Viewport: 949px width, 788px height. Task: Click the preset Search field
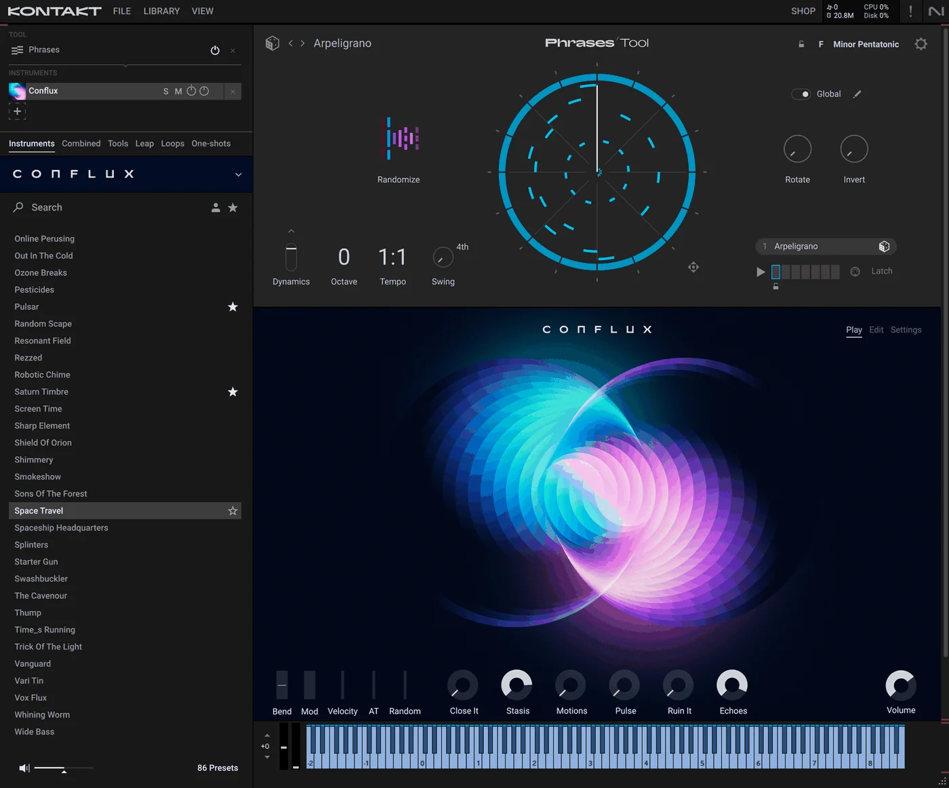108,208
